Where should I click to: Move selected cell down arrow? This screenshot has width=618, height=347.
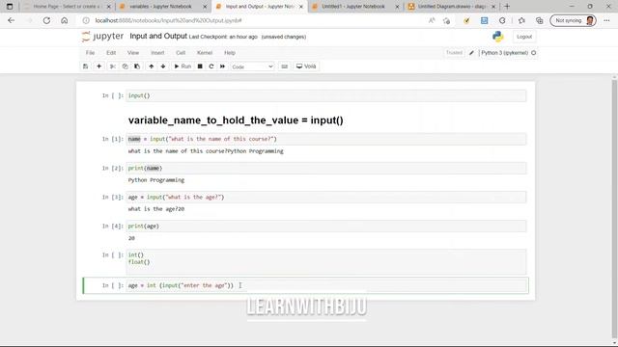point(163,67)
